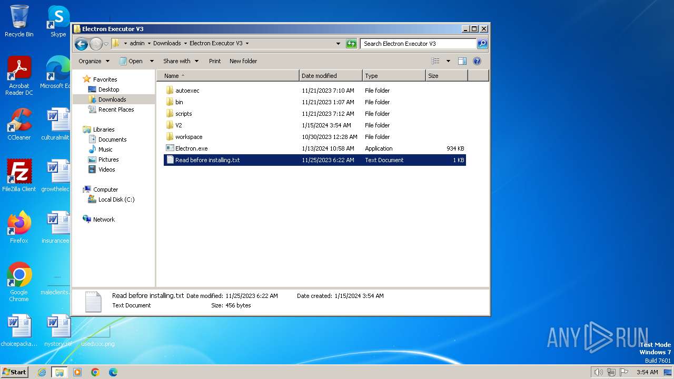674x379 pixels.
Task: Select Read before installing.txt file
Action: click(314, 160)
